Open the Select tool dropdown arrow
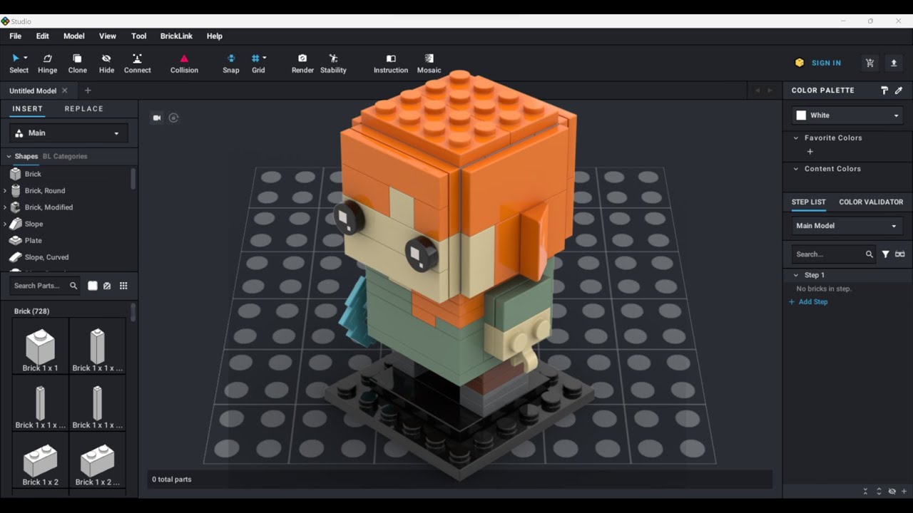The width and height of the screenshot is (913, 513). pyautogui.click(x=26, y=58)
